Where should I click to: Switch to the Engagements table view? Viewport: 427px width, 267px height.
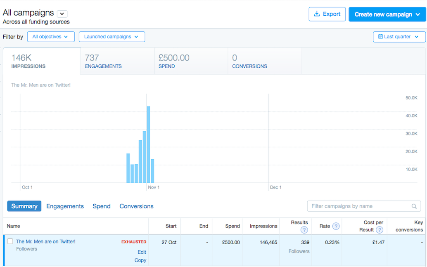pos(65,206)
